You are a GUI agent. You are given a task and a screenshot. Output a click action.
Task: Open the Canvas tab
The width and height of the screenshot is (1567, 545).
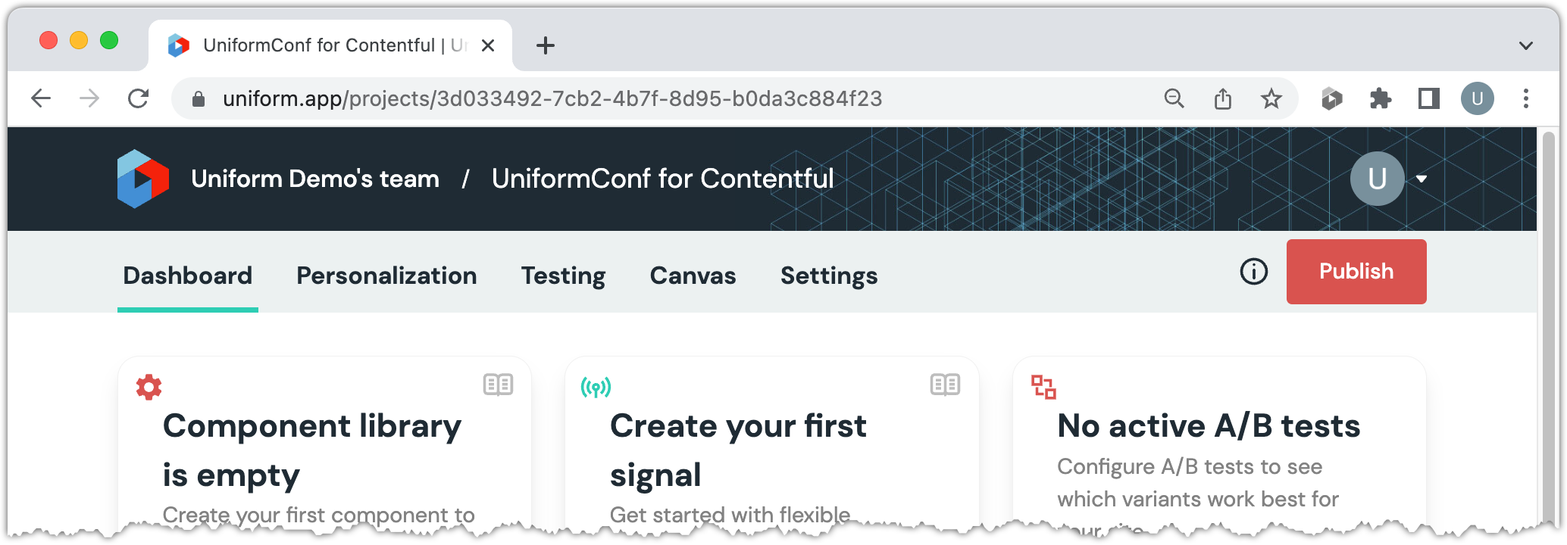tap(693, 276)
